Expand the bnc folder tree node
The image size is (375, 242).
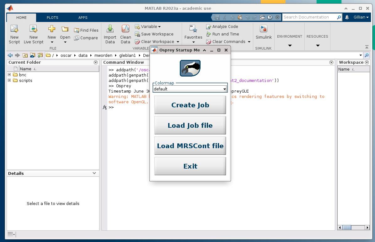[x=9, y=75]
